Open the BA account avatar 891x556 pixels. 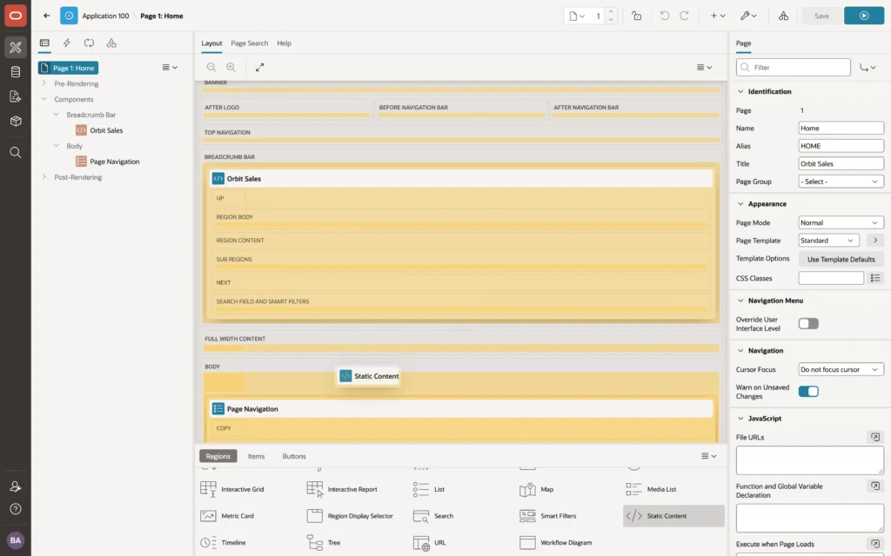[16, 540]
